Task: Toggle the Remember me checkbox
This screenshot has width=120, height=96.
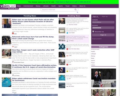Action: click(93, 31)
